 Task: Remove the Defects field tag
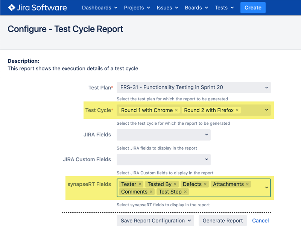click(x=205, y=184)
